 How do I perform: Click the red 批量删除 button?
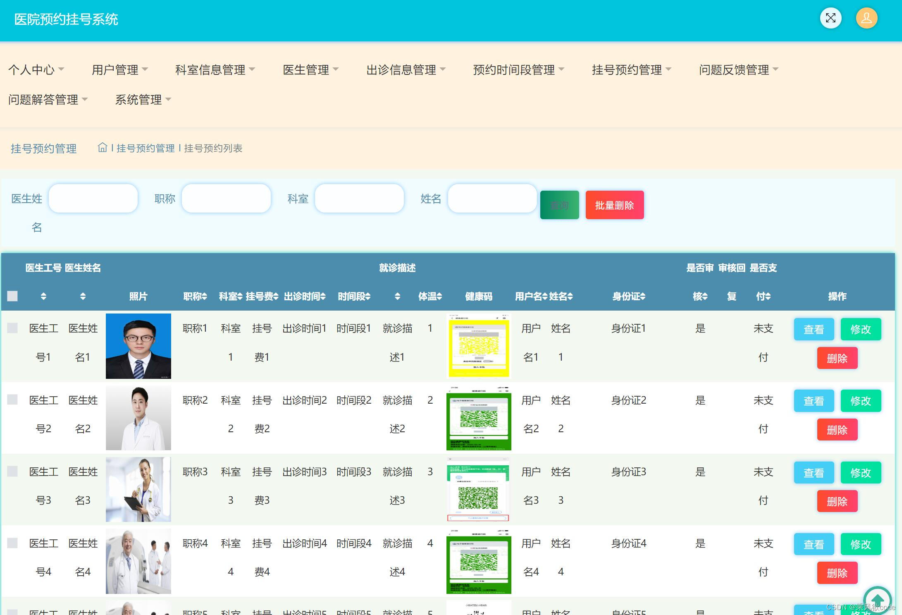coord(614,205)
